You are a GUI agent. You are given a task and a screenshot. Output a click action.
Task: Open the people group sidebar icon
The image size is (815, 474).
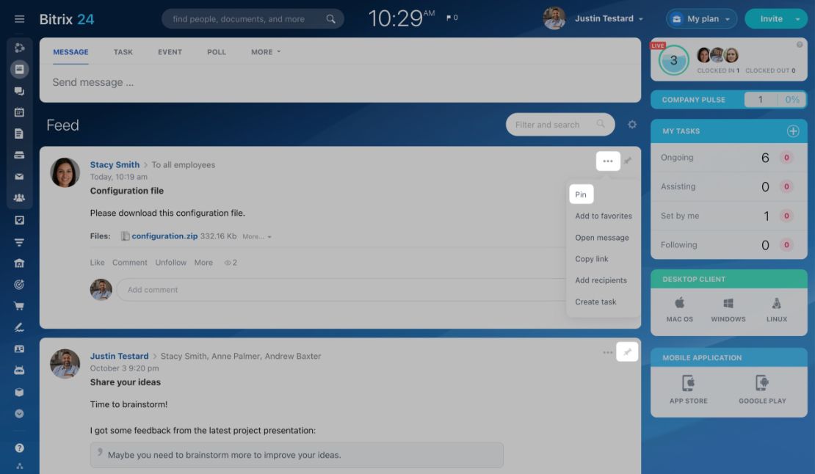point(19,198)
